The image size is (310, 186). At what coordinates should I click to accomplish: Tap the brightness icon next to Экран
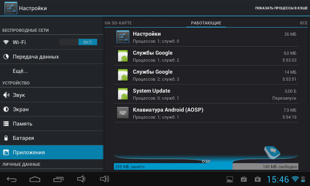[x=6, y=109]
